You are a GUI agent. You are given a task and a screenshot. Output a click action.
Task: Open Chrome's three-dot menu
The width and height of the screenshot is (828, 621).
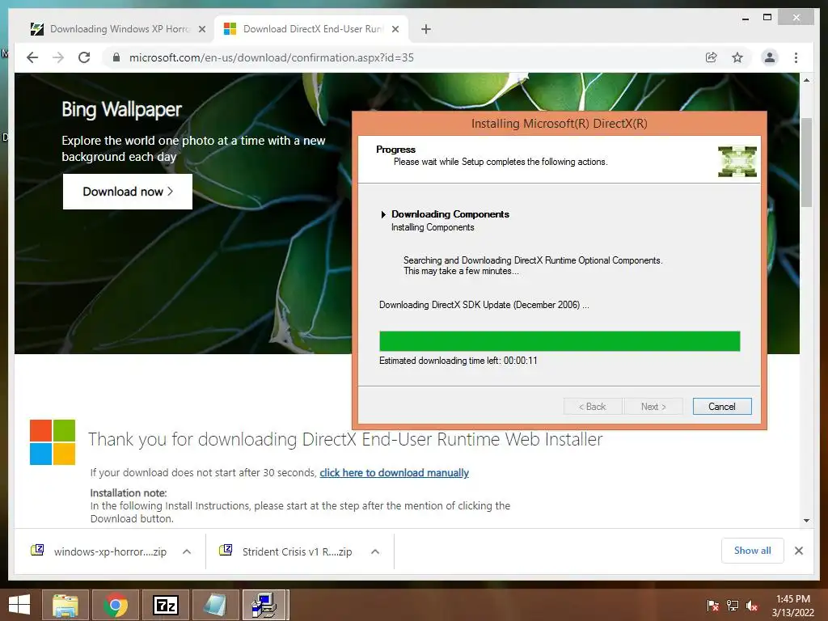tap(796, 57)
